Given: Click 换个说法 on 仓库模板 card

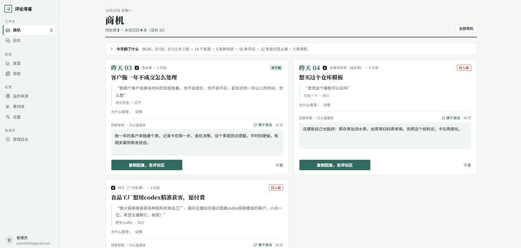Looking at the screenshot, I should (x=451, y=118).
